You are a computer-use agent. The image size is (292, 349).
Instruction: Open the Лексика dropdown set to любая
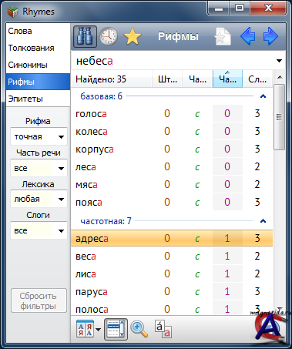(39, 199)
